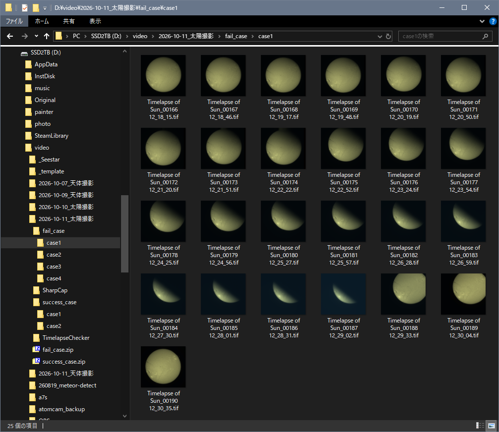Click video breadcrumb in address bar

[140, 36]
